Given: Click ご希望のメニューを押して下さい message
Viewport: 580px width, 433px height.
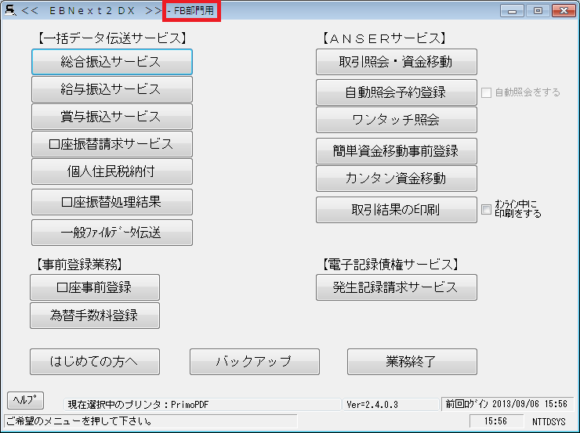Looking at the screenshot, I should (x=150, y=420).
